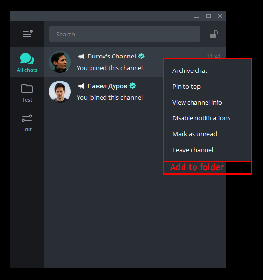
Task: Click megaphone icon beside Павел Дуров
Action: (81, 86)
